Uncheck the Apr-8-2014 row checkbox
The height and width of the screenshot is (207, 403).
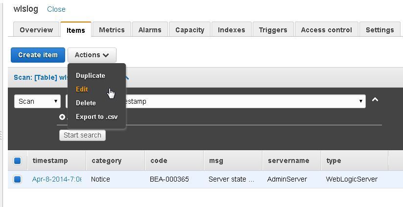(17, 179)
